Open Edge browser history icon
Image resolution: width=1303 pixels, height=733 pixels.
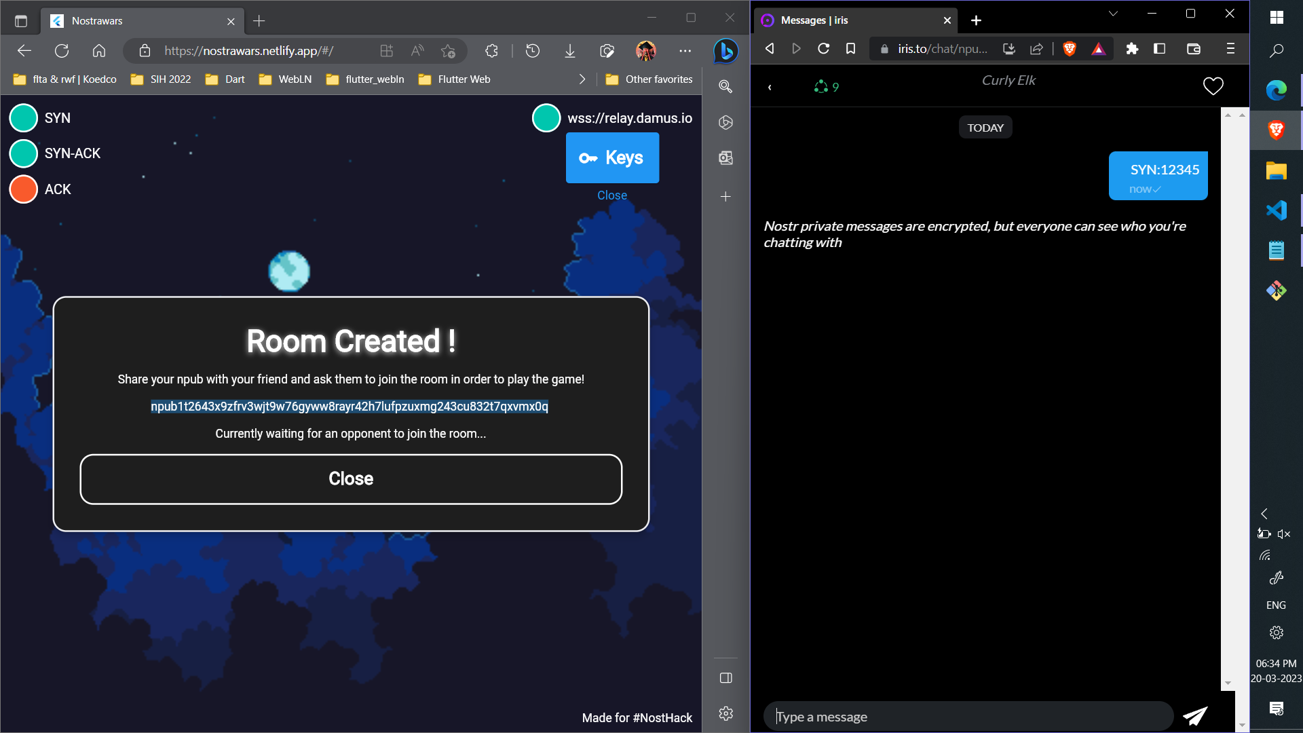pyautogui.click(x=533, y=51)
